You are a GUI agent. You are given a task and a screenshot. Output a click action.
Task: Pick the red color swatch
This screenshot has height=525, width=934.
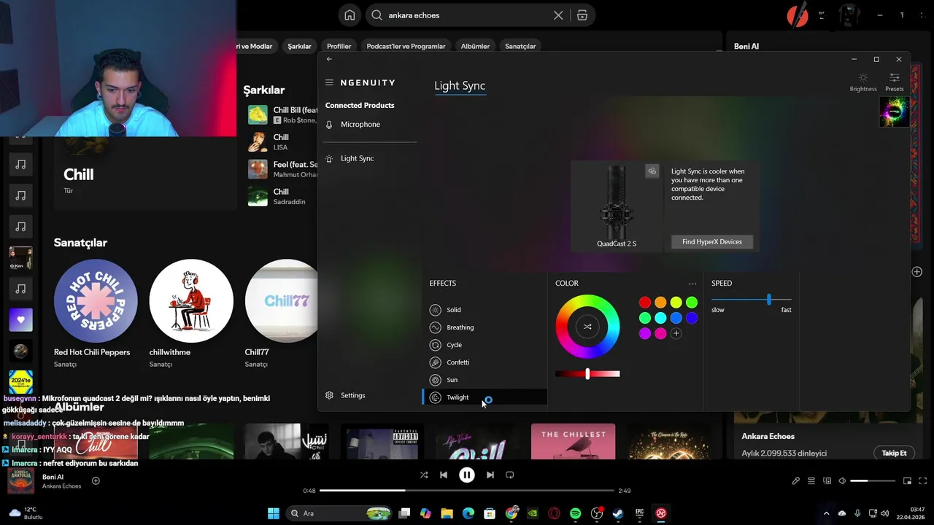(x=645, y=303)
